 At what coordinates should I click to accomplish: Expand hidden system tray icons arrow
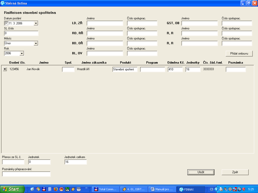pyautogui.click(x=216, y=189)
